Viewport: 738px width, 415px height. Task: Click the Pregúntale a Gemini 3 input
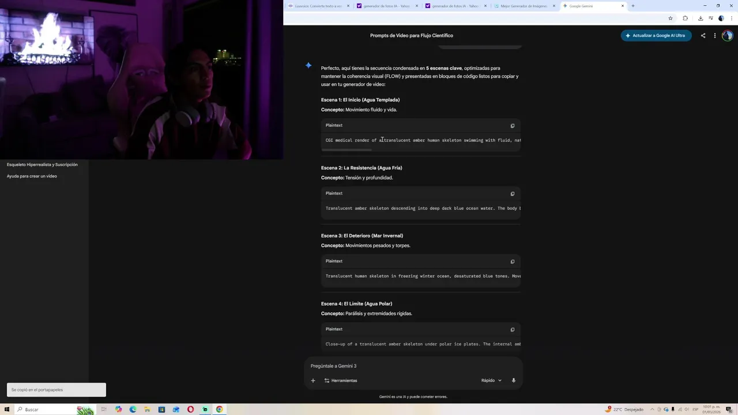click(x=413, y=366)
